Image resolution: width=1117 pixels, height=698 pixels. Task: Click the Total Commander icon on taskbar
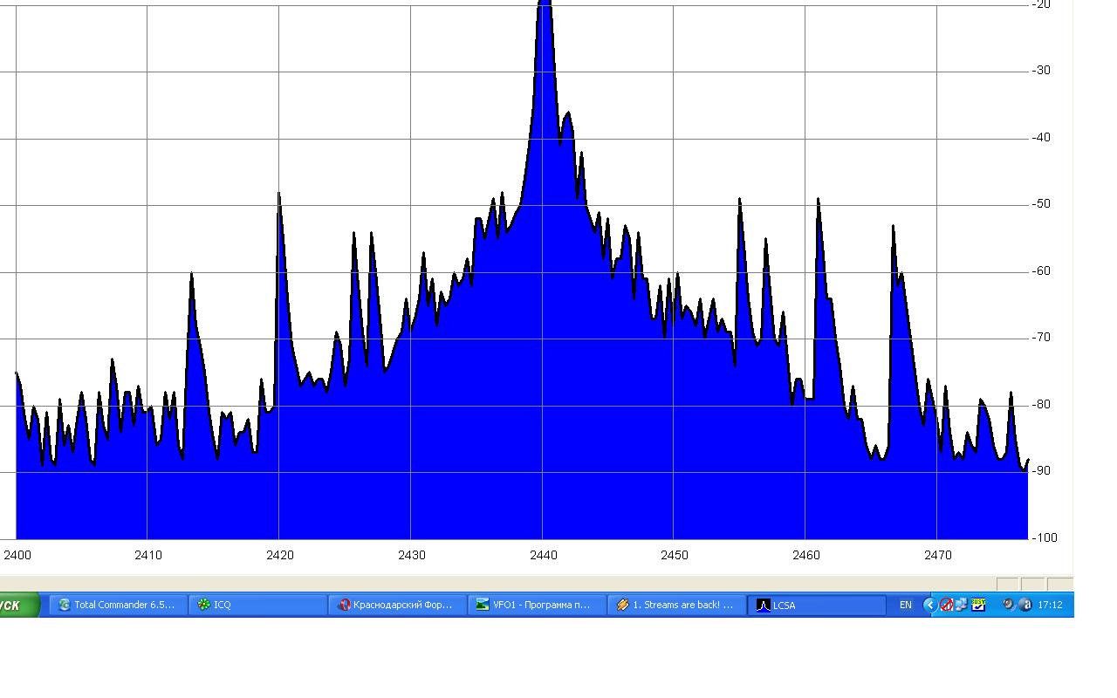coord(65,605)
